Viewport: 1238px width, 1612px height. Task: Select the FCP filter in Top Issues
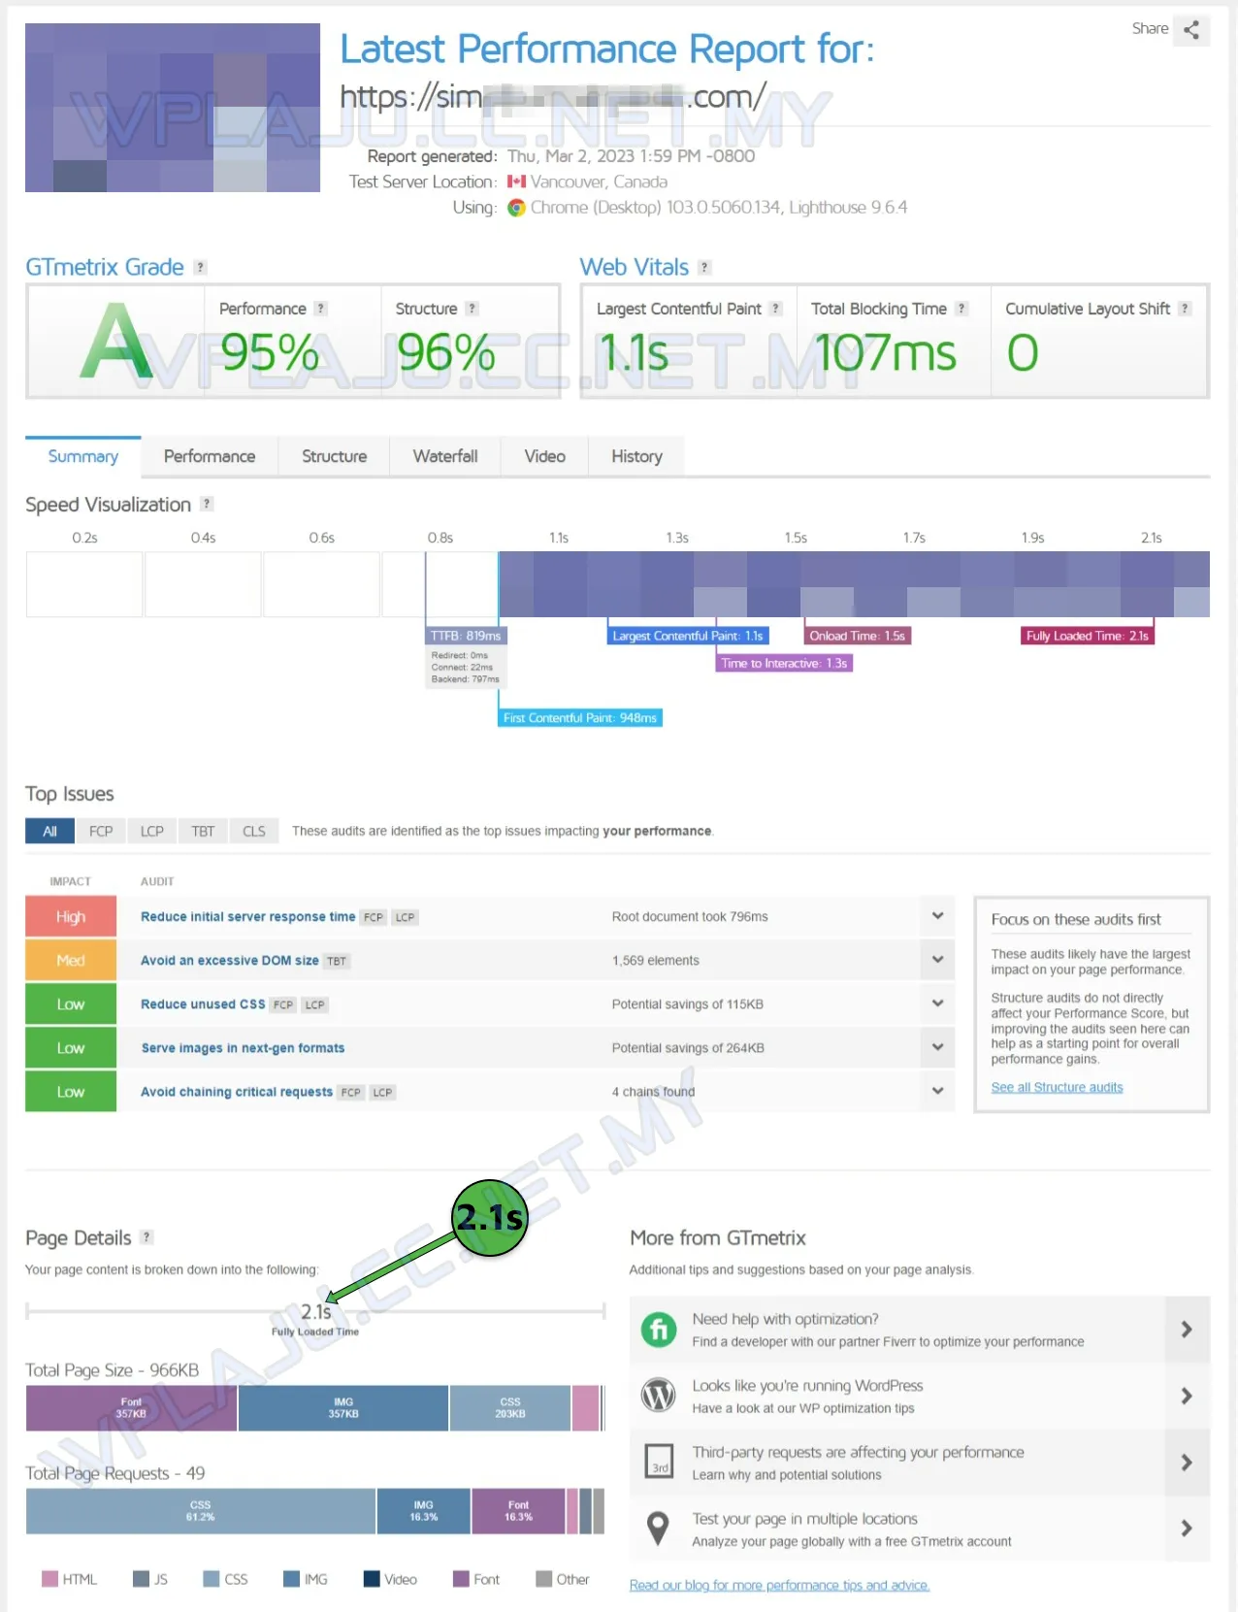click(x=101, y=832)
